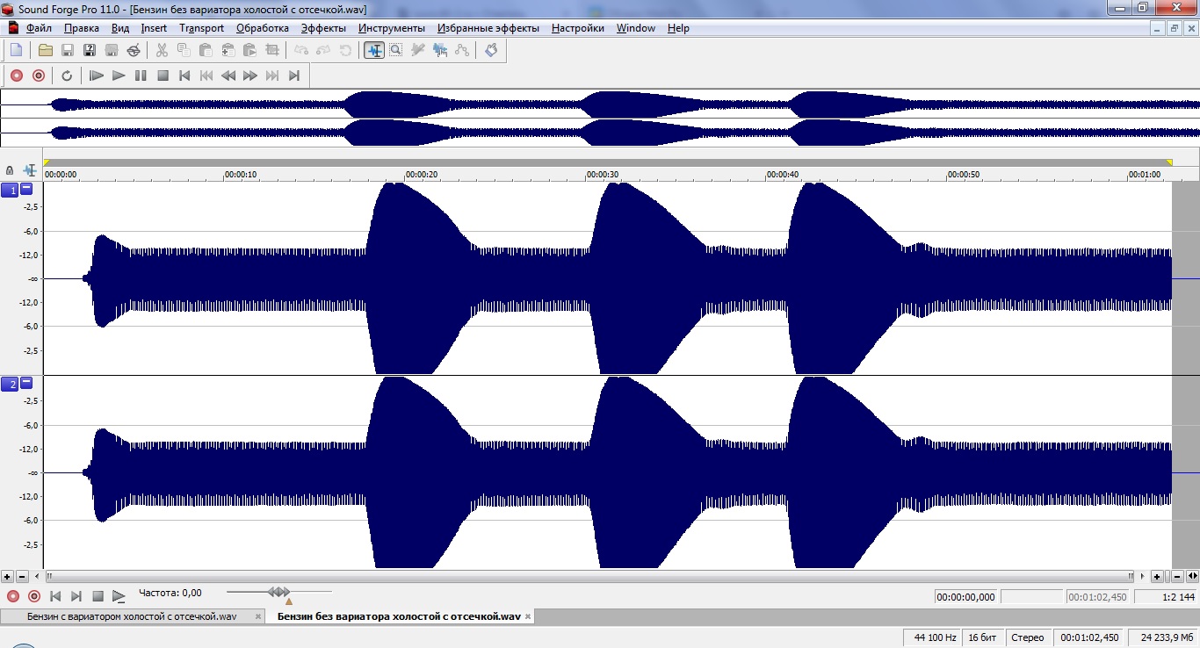Screen dimensions: 1200x648
Task: Toggle channel 1 selection button
Action: click(10, 191)
